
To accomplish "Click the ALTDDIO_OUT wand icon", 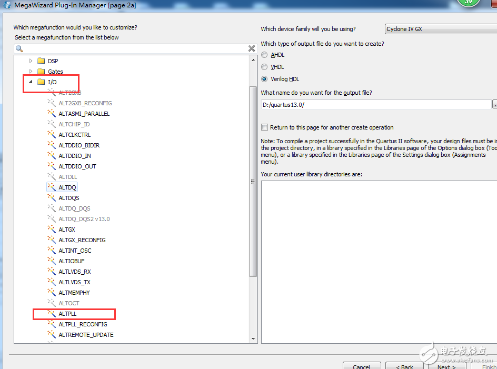I will coord(52,166).
